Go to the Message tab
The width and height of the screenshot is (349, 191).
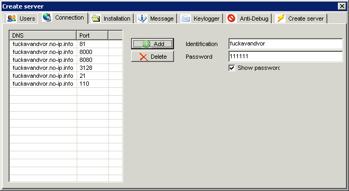tap(155, 19)
